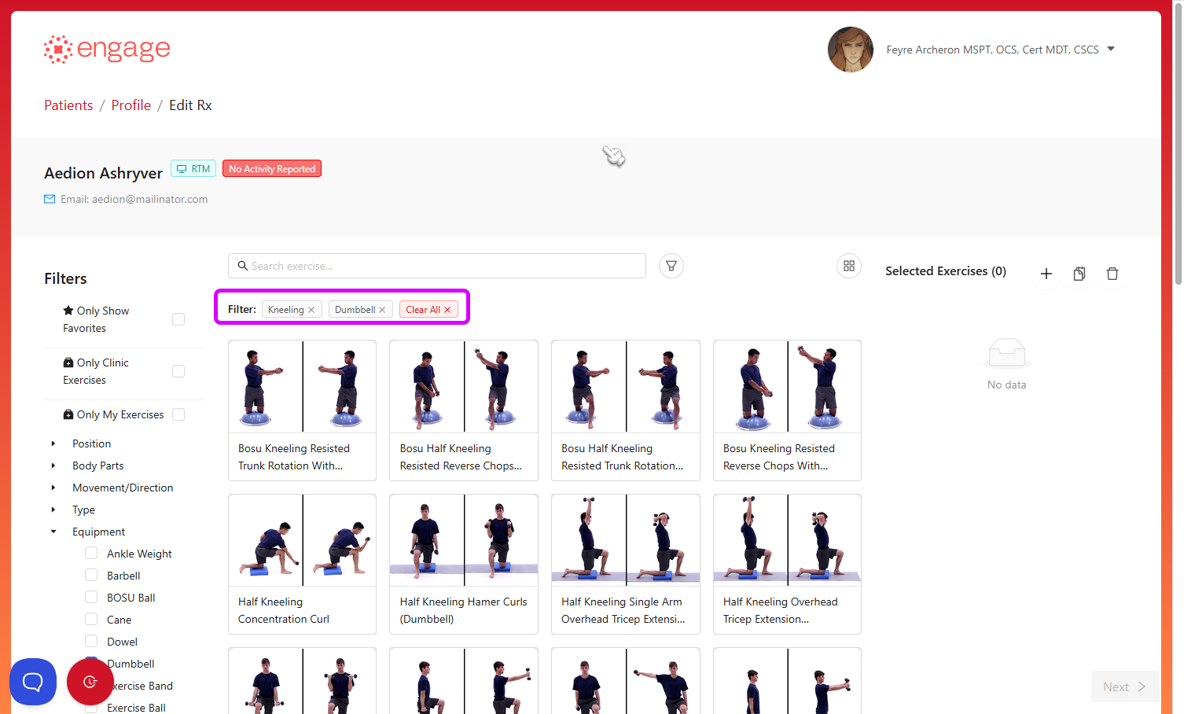Image resolution: width=1184 pixels, height=714 pixels.
Task: Click the Exercise Ball label
Action: point(136,708)
